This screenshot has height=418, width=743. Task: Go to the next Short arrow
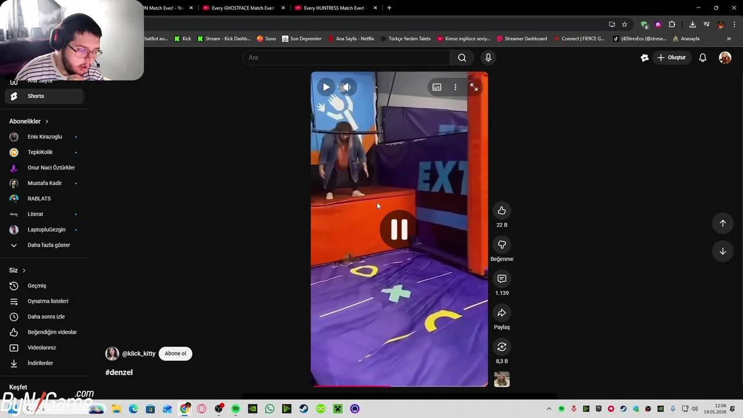click(723, 251)
